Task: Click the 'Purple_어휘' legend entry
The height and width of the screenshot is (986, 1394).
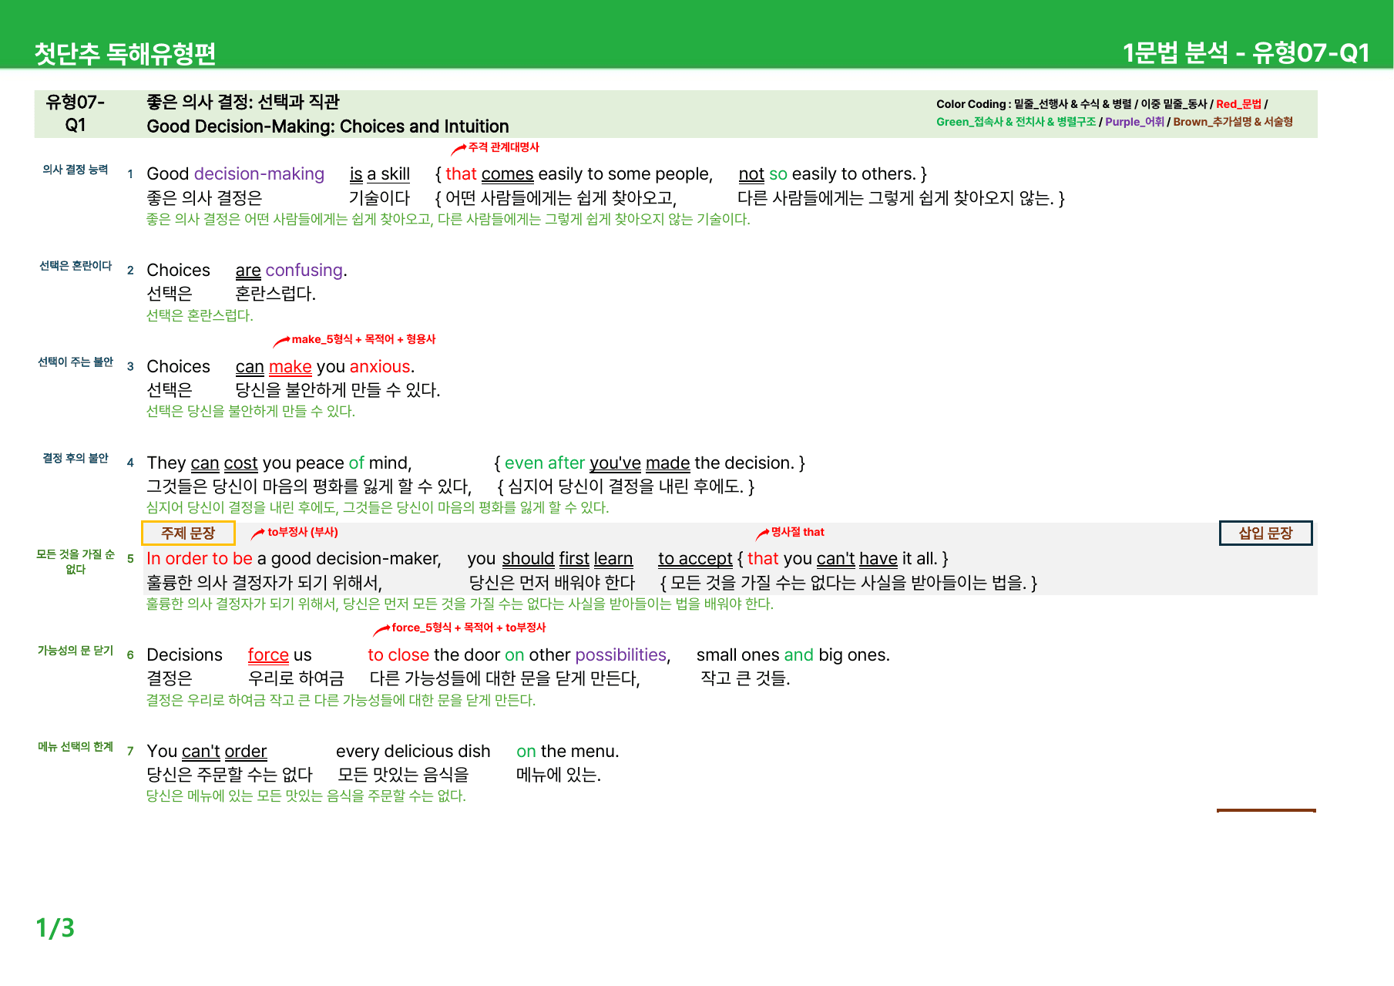Action: point(1134,122)
